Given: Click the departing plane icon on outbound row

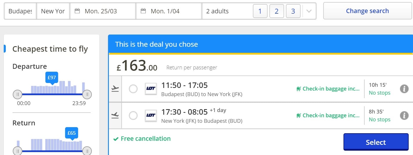Looking at the screenshot, I should 115,89.
